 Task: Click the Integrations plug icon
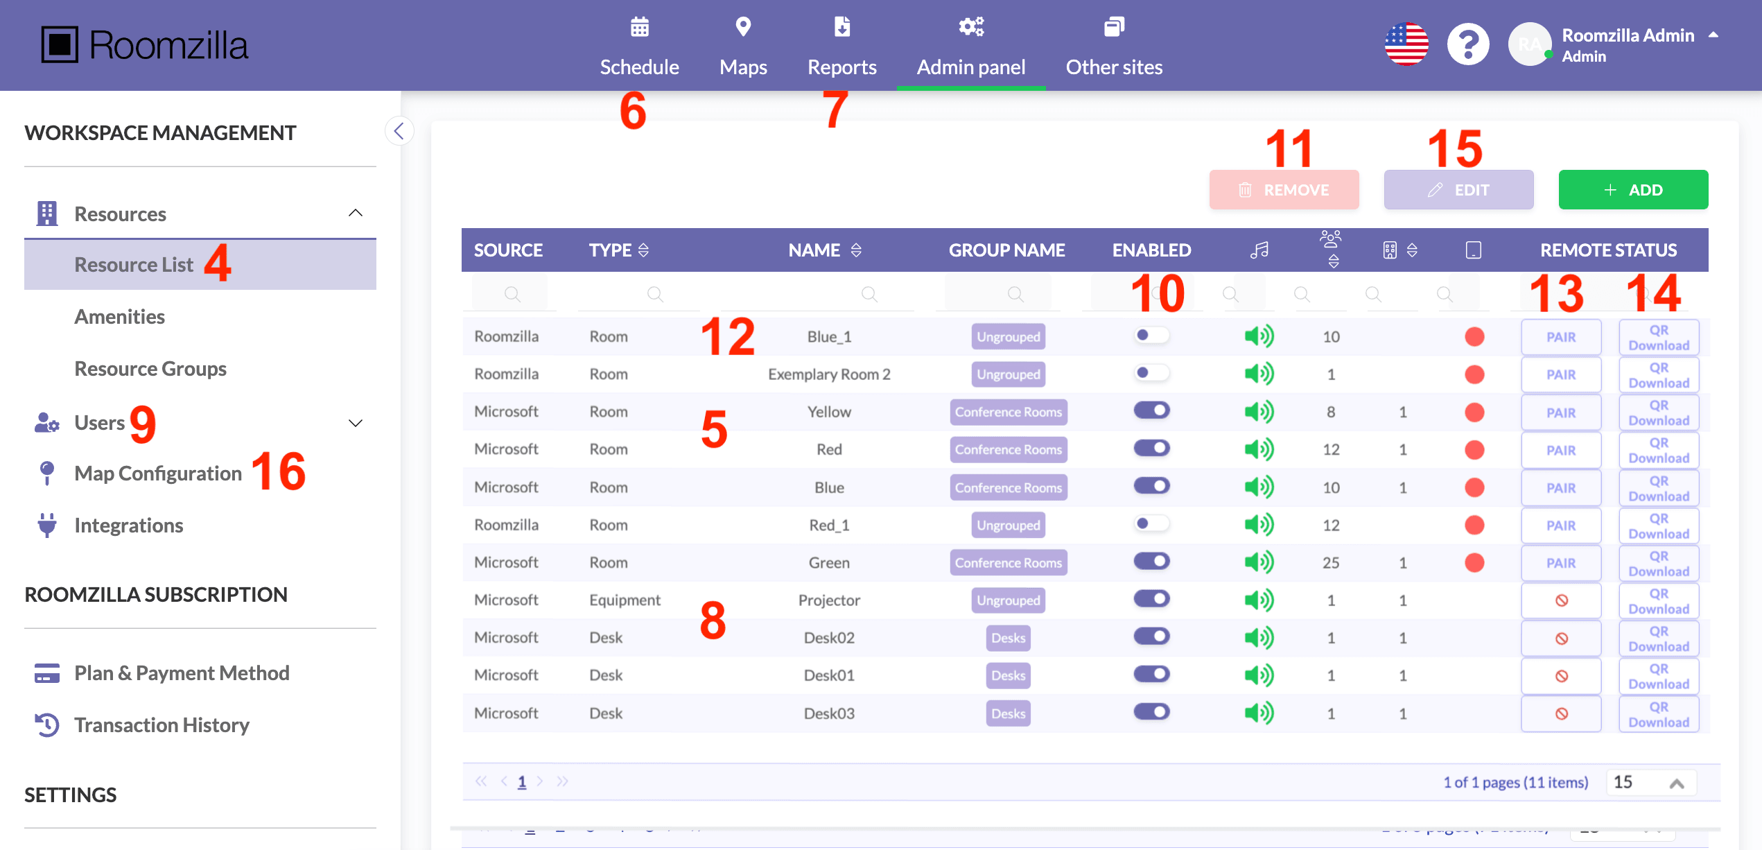pyautogui.click(x=47, y=526)
